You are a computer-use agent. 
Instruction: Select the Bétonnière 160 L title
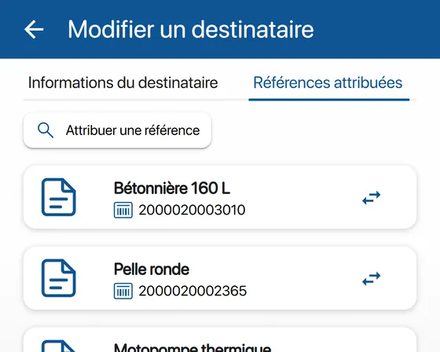tap(172, 188)
